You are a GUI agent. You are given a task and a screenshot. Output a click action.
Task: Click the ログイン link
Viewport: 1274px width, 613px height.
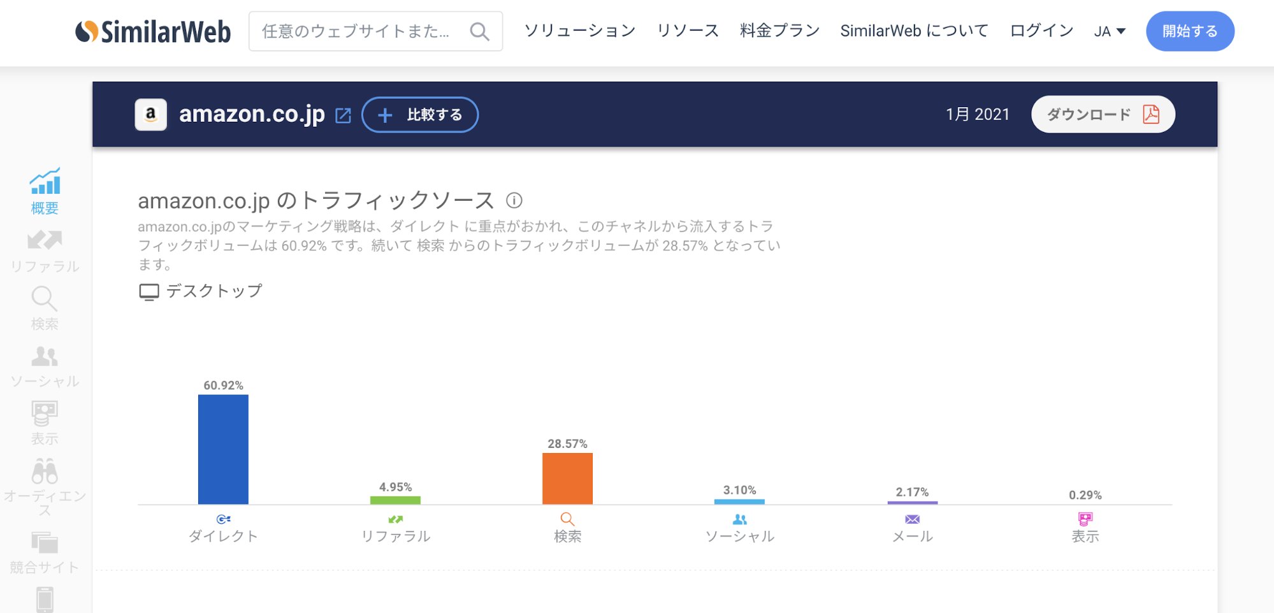tap(1041, 31)
